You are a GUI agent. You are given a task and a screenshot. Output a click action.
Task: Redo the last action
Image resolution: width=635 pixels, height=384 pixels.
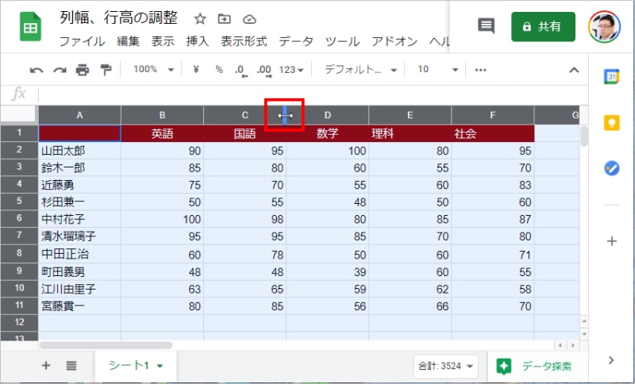coord(60,70)
